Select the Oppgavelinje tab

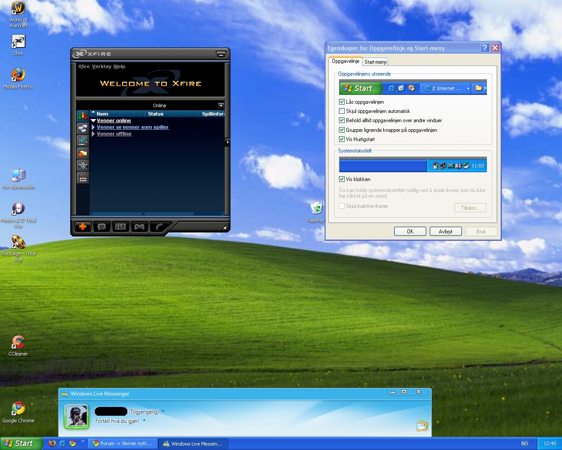pos(346,61)
